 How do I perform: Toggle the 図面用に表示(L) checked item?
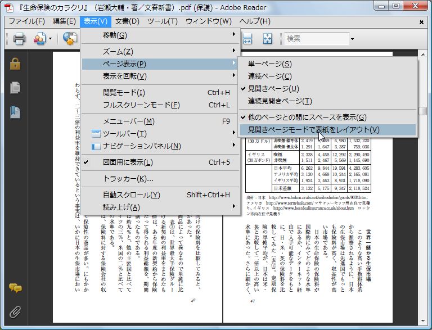tap(160, 162)
